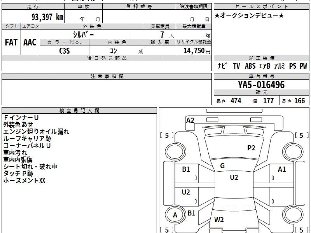The height and width of the screenshot is (233, 311).
Task: Select the inspector note 外装色あせ
Action: pyautogui.click(x=18, y=125)
